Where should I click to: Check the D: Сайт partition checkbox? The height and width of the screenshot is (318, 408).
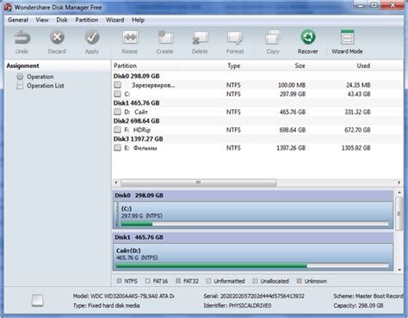point(117,112)
